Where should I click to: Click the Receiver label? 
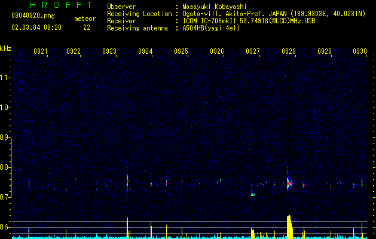[x=121, y=21]
